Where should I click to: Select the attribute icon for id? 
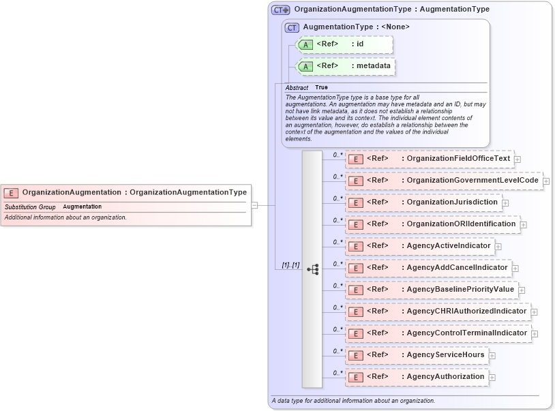coord(305,44)
